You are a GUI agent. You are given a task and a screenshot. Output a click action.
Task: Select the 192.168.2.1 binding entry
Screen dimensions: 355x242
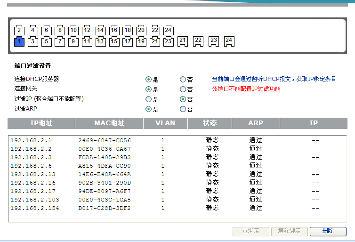[x=31, y=140]
